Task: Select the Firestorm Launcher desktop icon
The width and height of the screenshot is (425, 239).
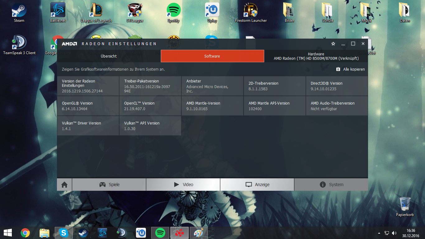Action: click(x=251, y=13)
